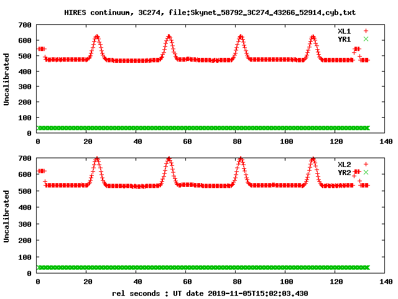Select the XL1 legend label
The image size is (398, 299).
(344, 31)
